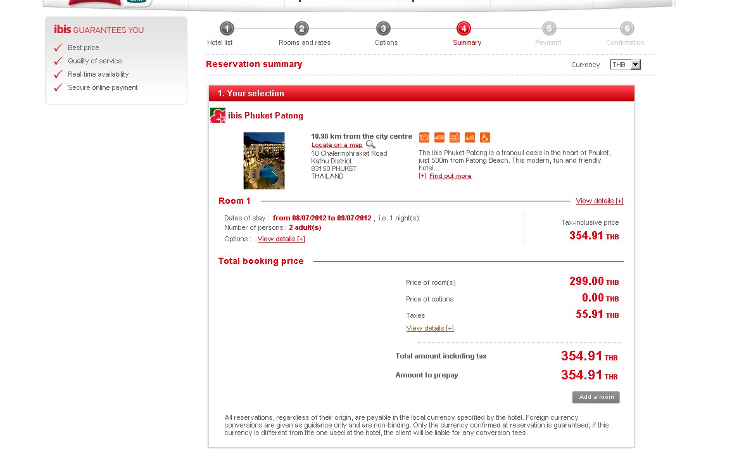Screen dimensions: 732x449
Task: Click the Reservation summary heading
Action: coord(254,64)
